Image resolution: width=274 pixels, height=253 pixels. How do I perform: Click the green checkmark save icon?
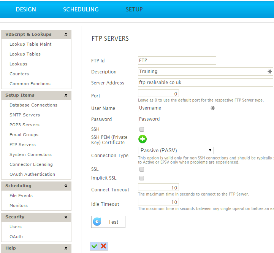coord(94,246)
